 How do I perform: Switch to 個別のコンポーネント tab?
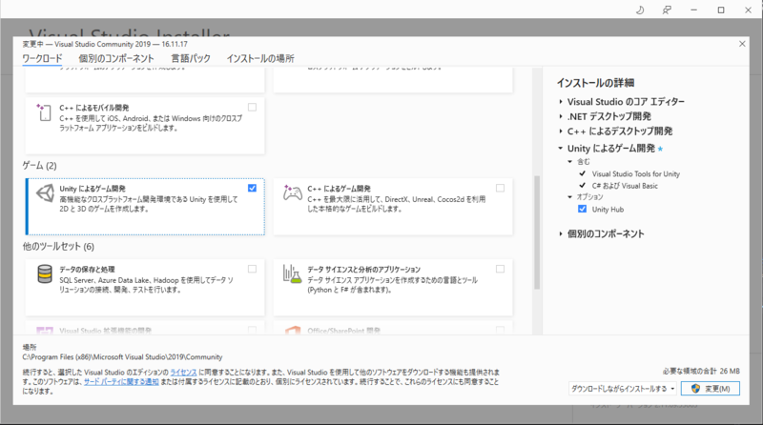[x=116, y=59]
